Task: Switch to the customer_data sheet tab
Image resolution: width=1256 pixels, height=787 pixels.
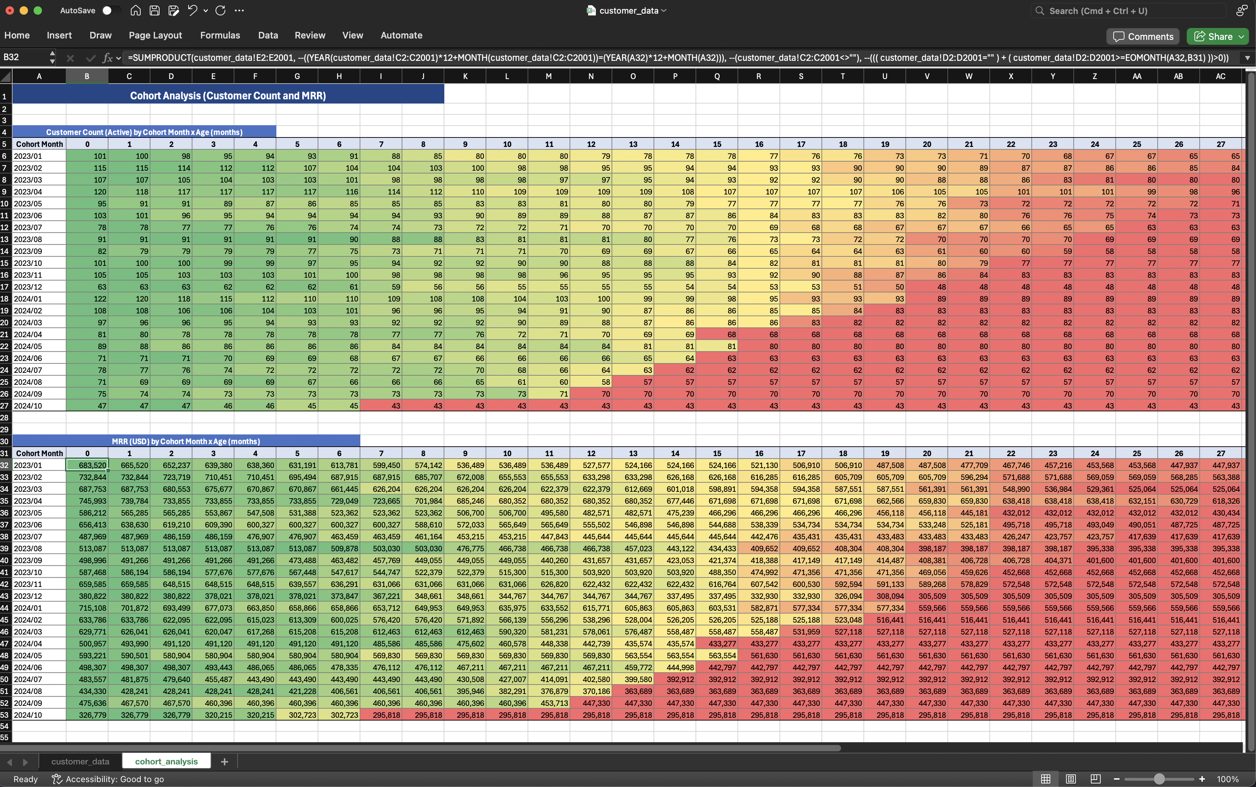Action: click(x=80, y=761)
